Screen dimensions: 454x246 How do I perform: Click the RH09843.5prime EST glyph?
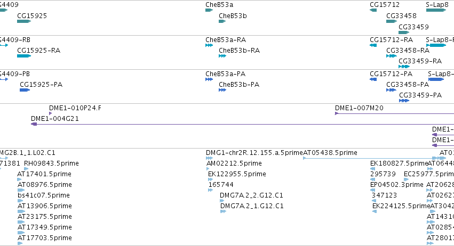click(x=26, y=169)
